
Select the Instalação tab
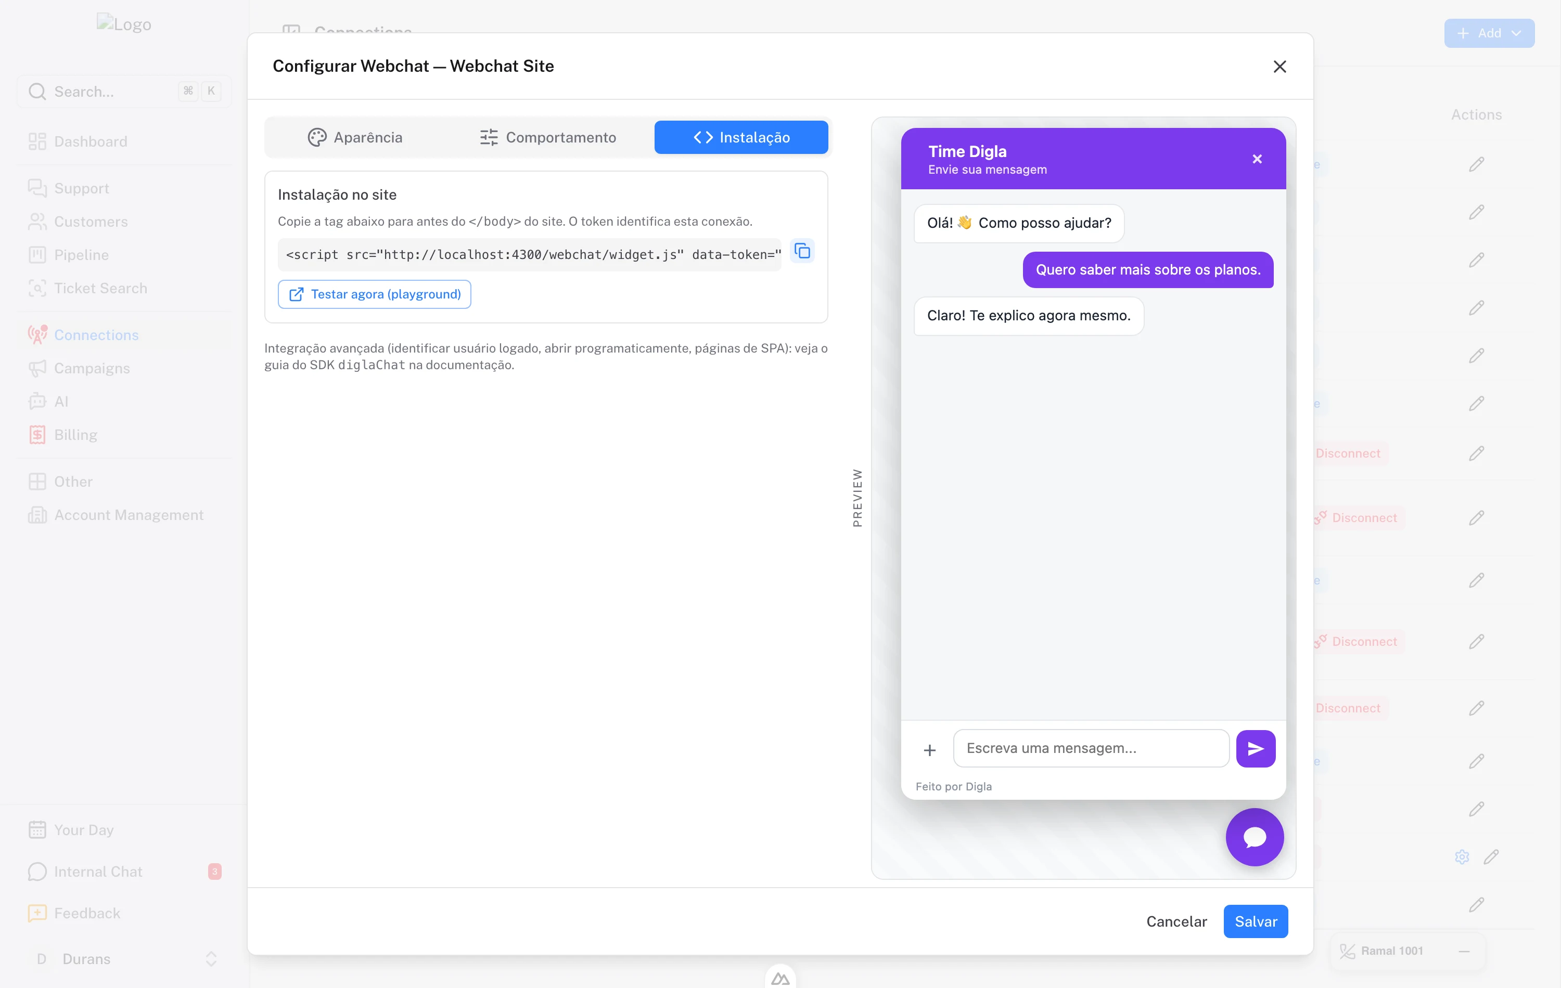[741, 137]
